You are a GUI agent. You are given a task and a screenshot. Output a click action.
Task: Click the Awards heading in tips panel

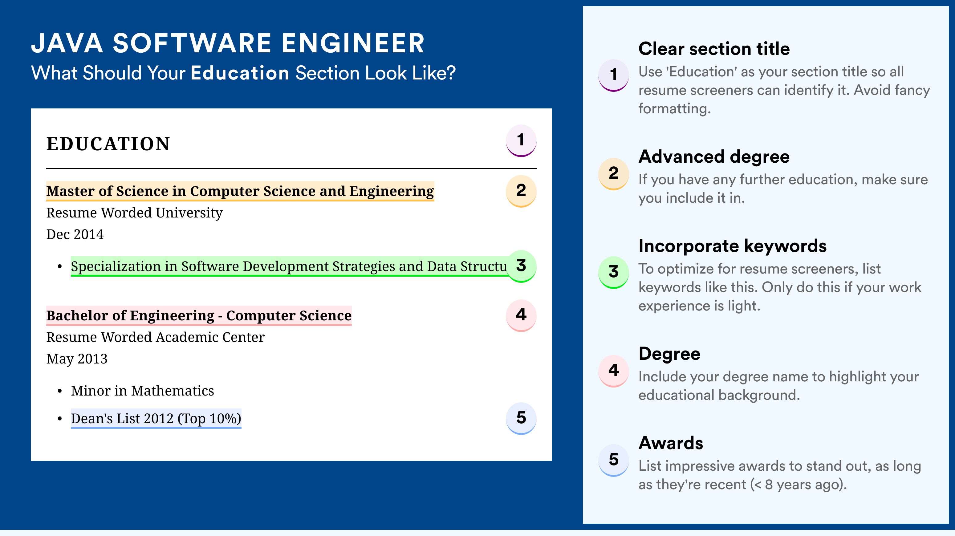pos(671,443)
